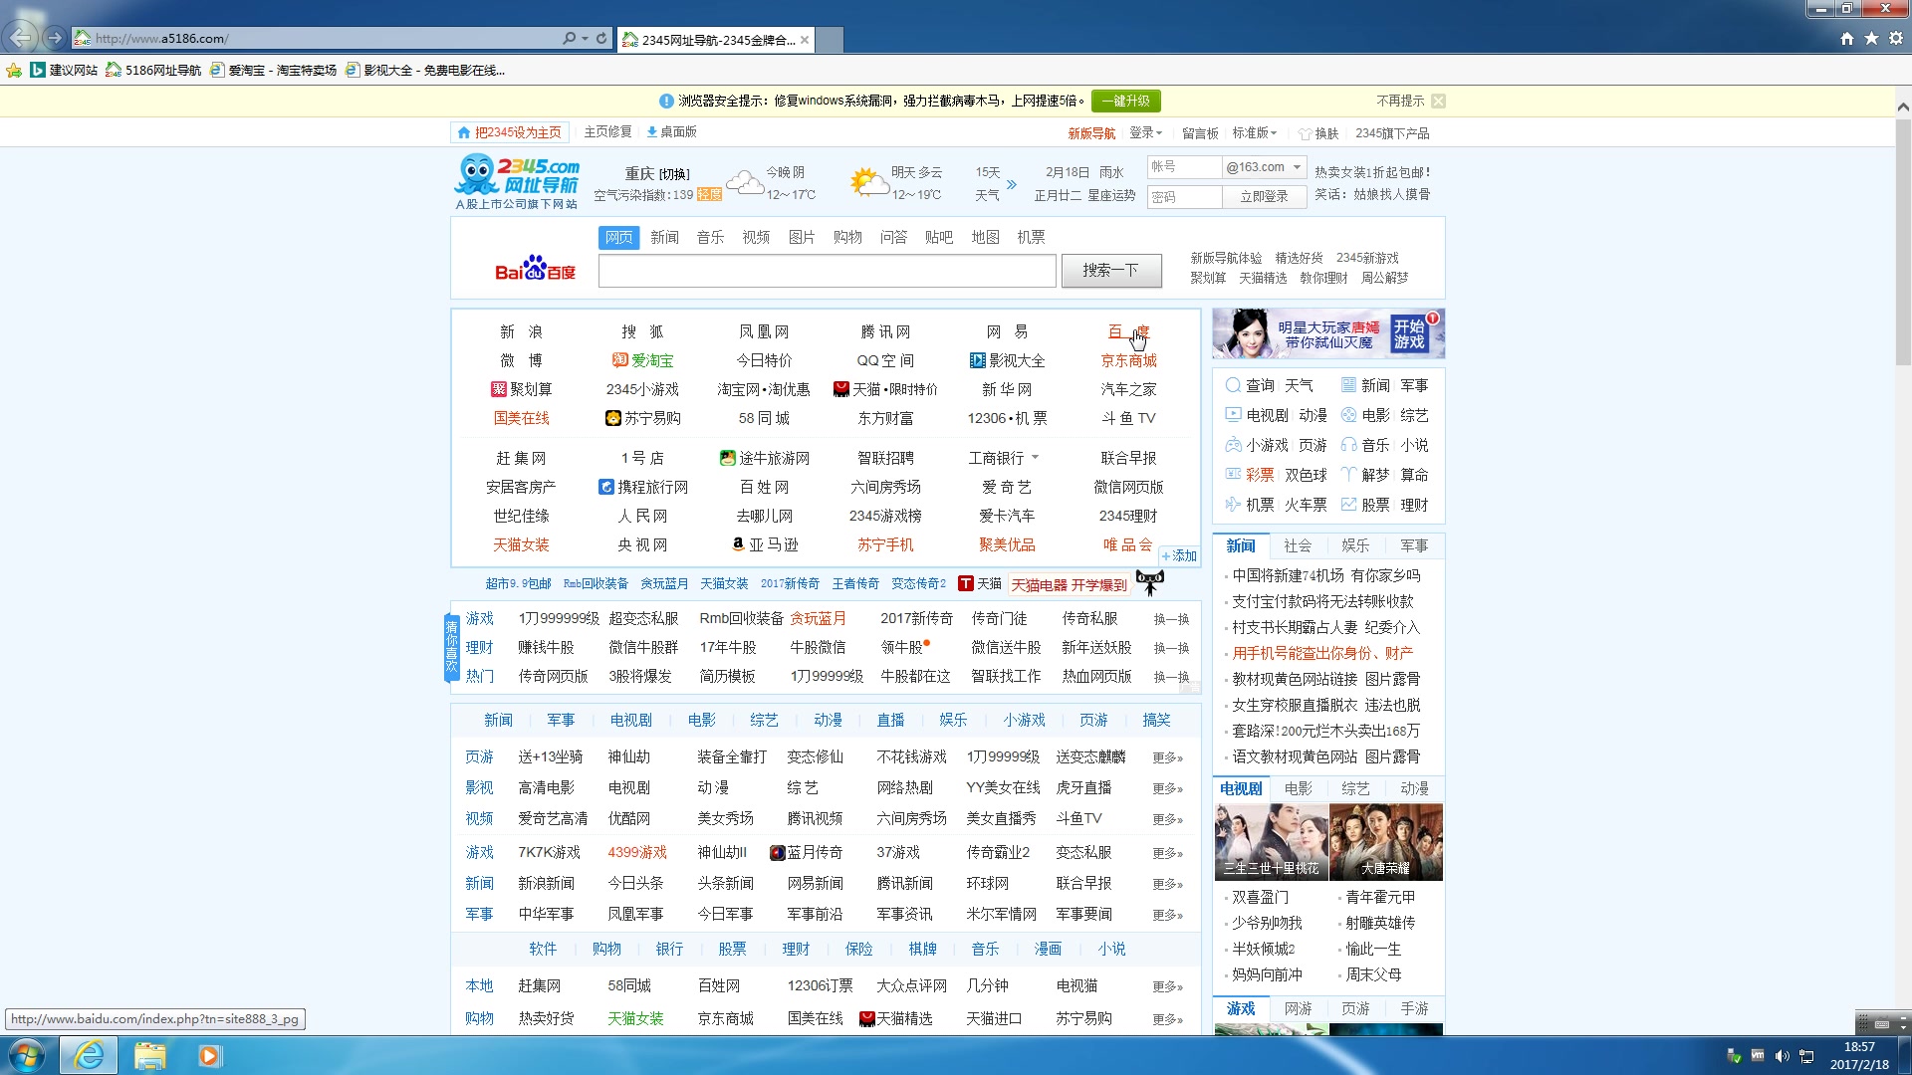Open the 新浪 site link
Screen dimensions: 1912x1075
(521, 331)
